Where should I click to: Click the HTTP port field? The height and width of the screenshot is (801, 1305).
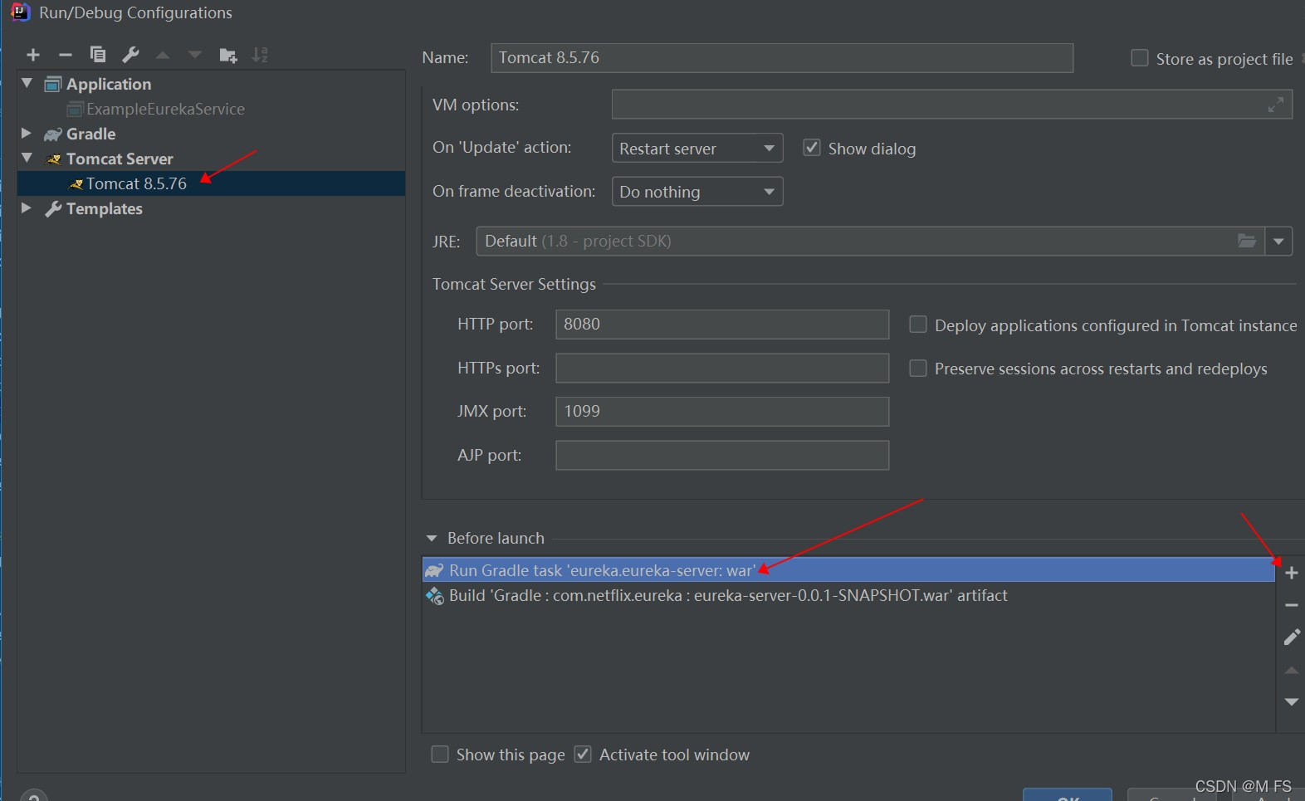click(722, 325)
